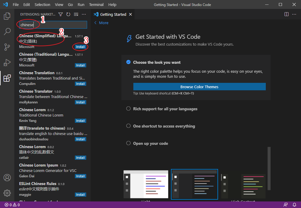Open the Go menu
This screenshot has height=208, width=301.
[x=70, y=4]
